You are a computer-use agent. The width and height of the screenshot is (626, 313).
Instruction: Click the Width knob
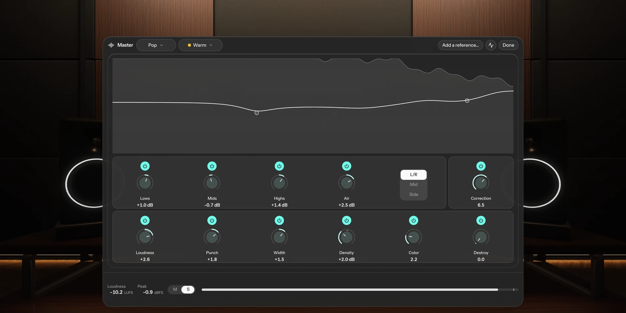[x=279, y=237]
